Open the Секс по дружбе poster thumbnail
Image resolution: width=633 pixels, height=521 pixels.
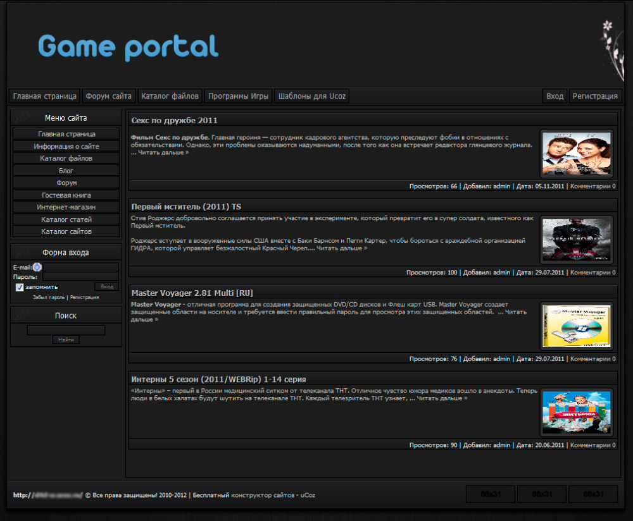tap(576, 154)
